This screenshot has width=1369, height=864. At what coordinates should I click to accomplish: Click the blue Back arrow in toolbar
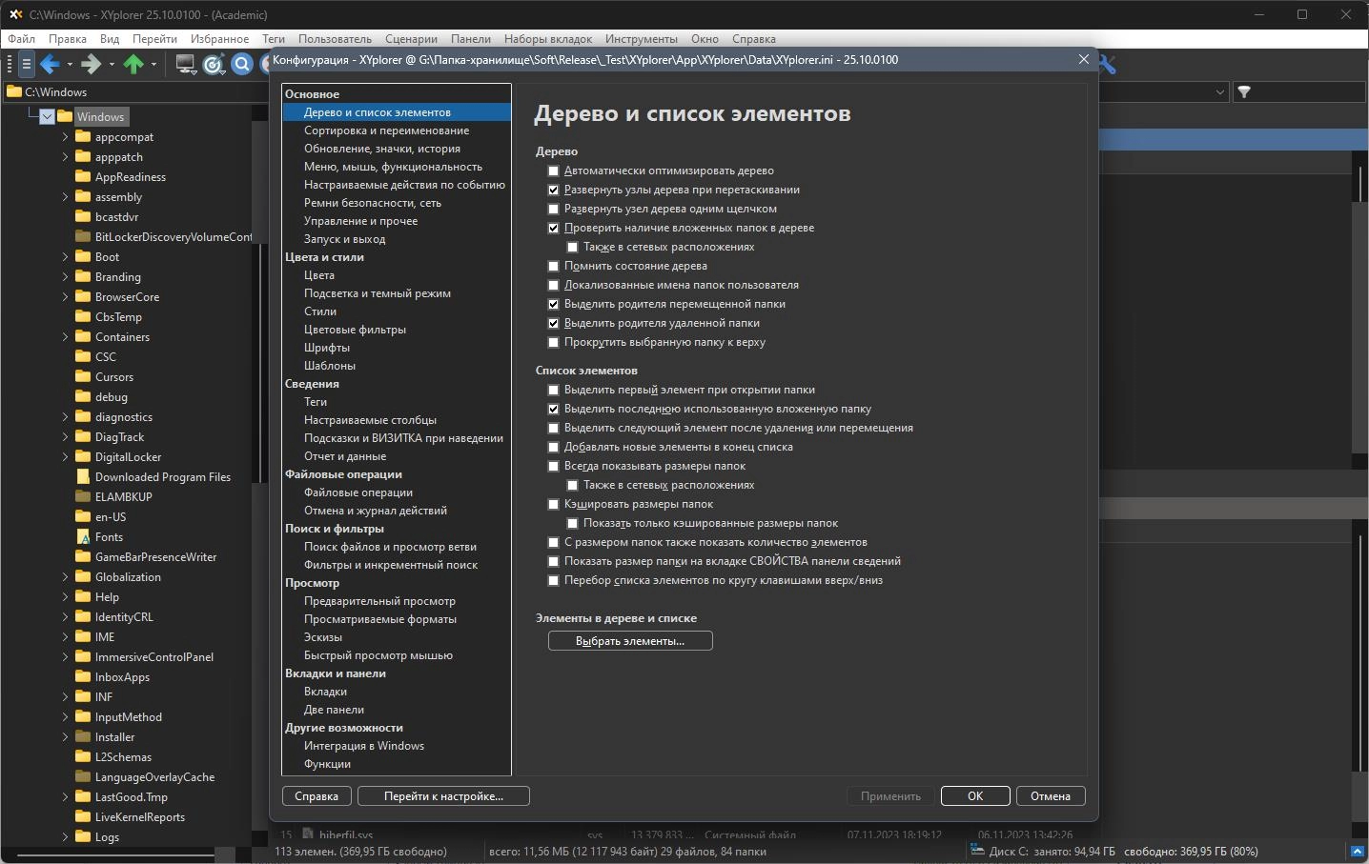(x=50, y=64)
